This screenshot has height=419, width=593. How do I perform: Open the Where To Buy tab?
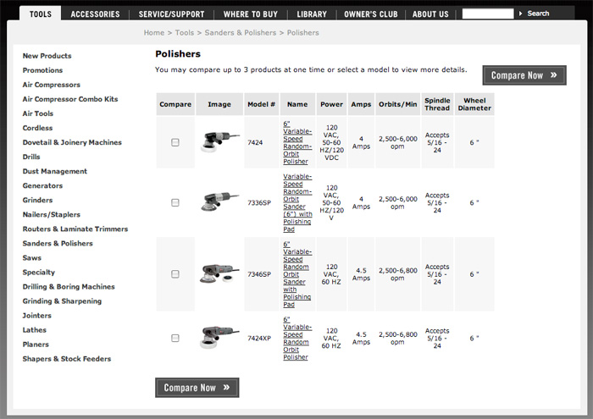pyautogui.click(x=251, y=14)
